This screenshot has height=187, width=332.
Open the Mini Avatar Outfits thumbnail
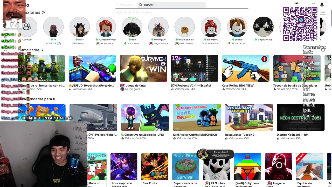tap(197, 117)
